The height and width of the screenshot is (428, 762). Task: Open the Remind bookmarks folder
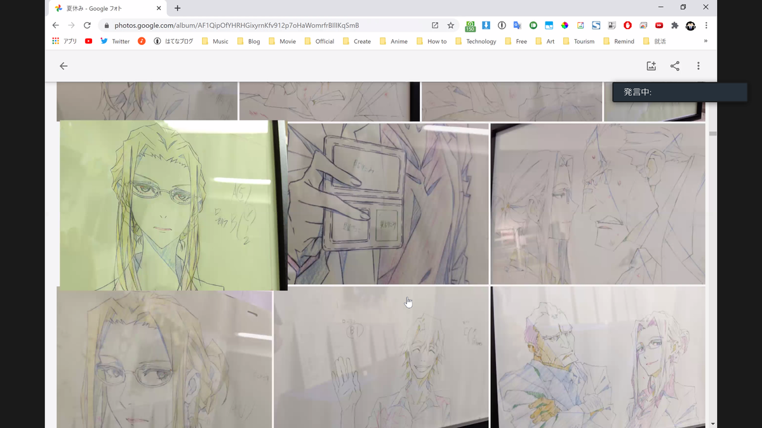[x=618, y=41]
